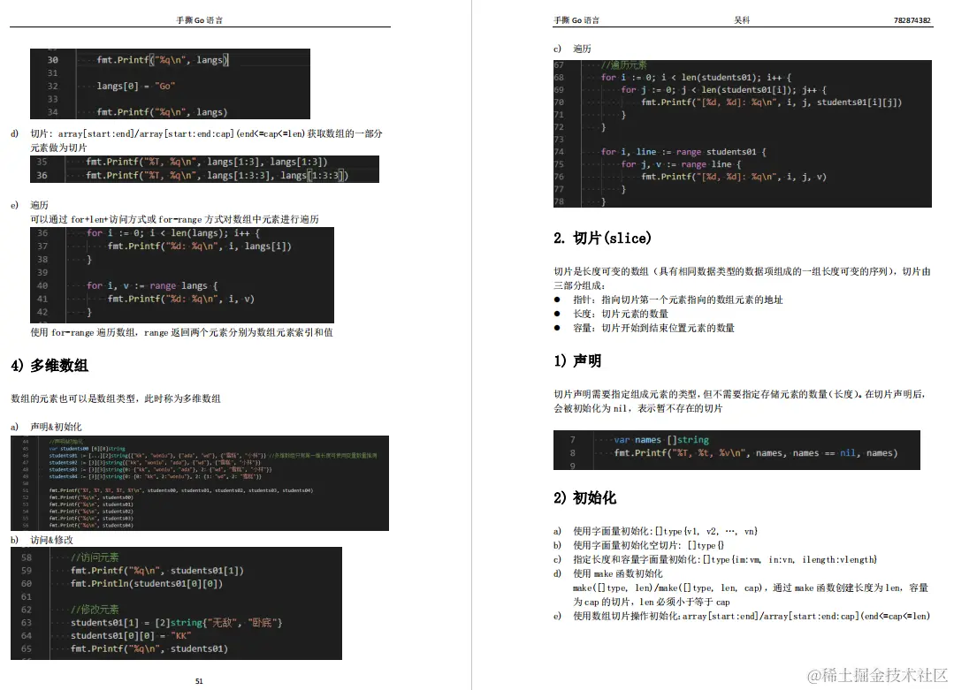Click code line 41 Printf i, v

(x=180, y=299)
